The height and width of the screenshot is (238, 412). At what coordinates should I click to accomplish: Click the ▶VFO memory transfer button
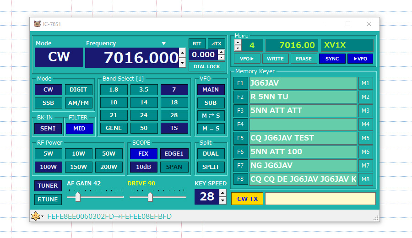click(360, 59)
